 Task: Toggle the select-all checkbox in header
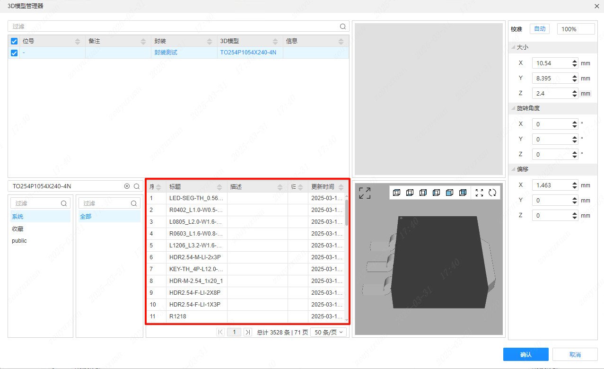(x=14, y=41)
